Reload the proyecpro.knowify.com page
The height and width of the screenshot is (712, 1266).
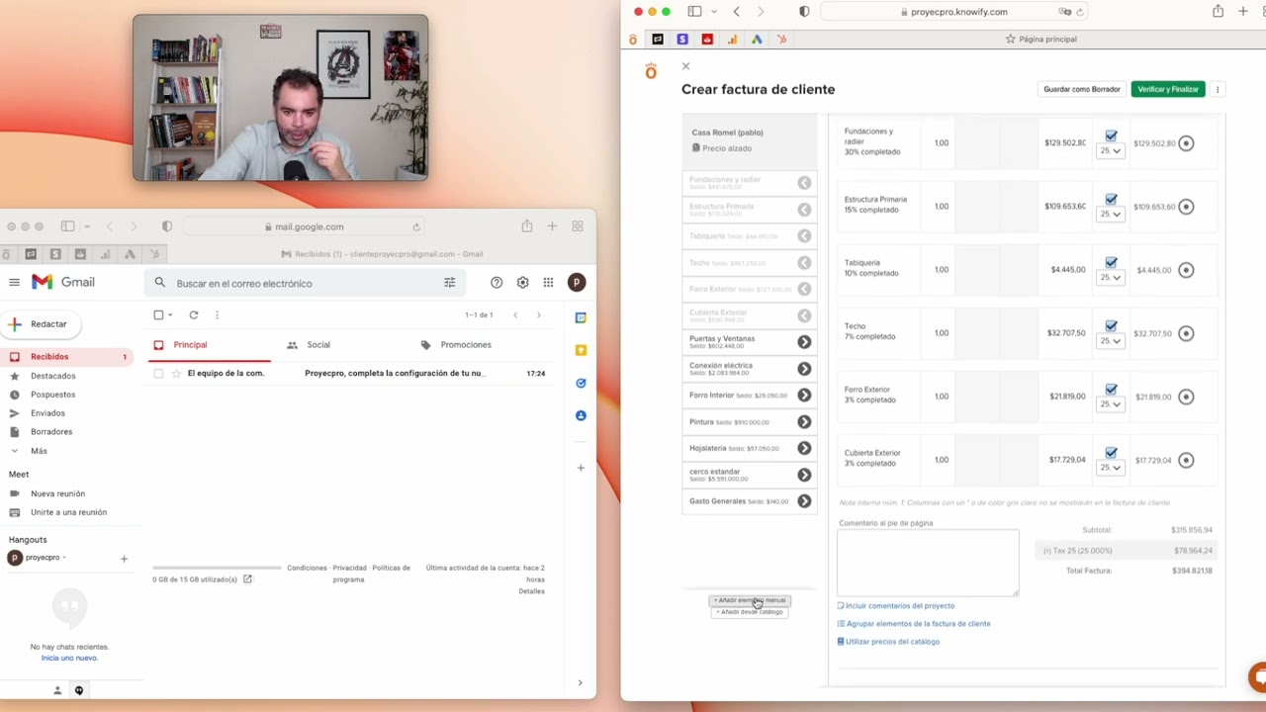[1079, 12]
